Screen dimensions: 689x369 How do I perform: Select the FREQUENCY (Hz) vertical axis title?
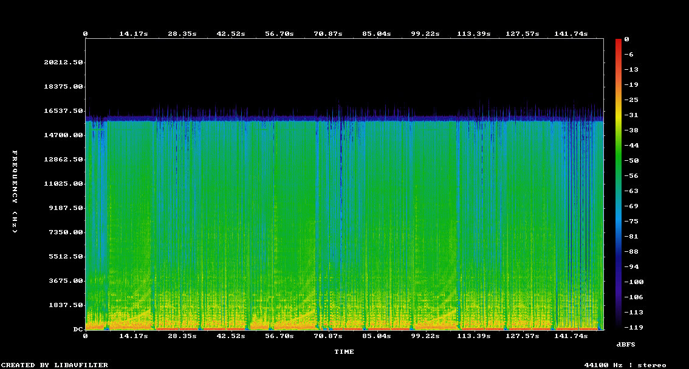point(16,192)
